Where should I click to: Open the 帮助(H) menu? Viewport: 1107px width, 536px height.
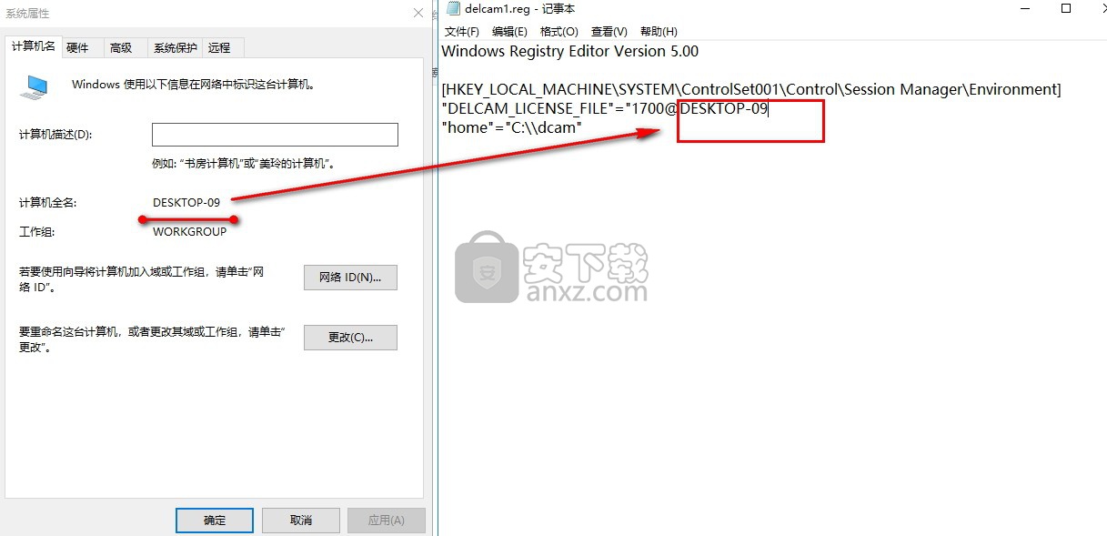coord(659,32)
